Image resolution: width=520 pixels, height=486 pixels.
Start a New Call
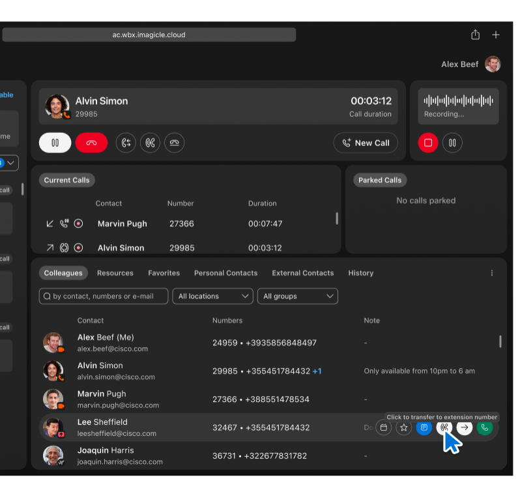366,143
